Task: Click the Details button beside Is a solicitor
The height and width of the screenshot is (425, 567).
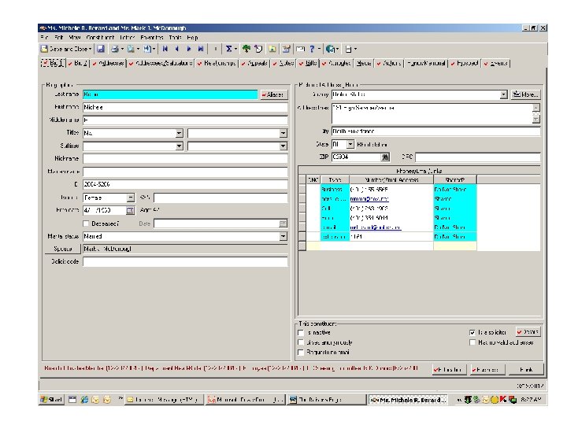Action: 528,332
